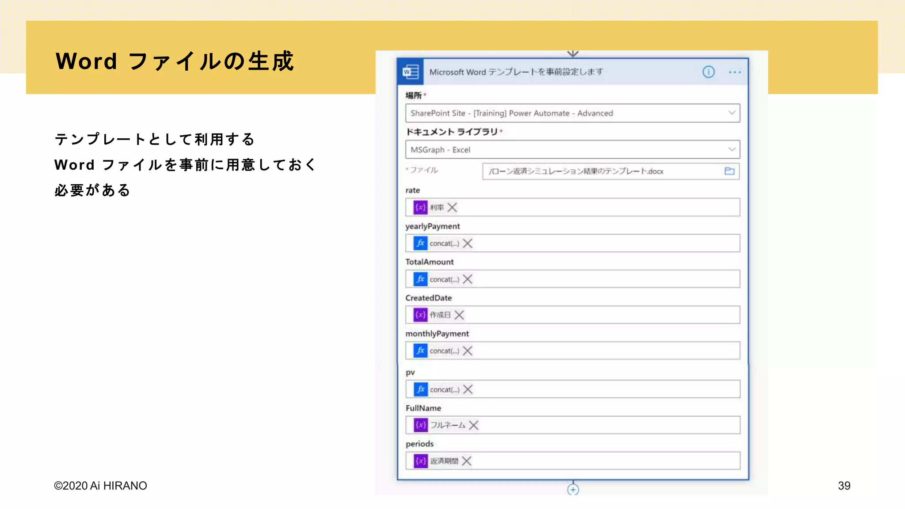This screenshot has width=905, height=509.
Task: Remove the 作成日 token from CreatedDate
Action: point(459,315)
